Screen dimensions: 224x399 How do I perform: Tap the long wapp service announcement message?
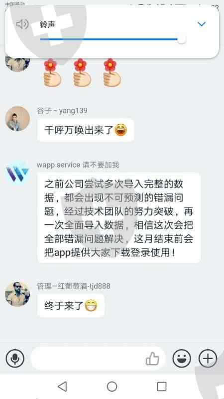pos(119,218)
